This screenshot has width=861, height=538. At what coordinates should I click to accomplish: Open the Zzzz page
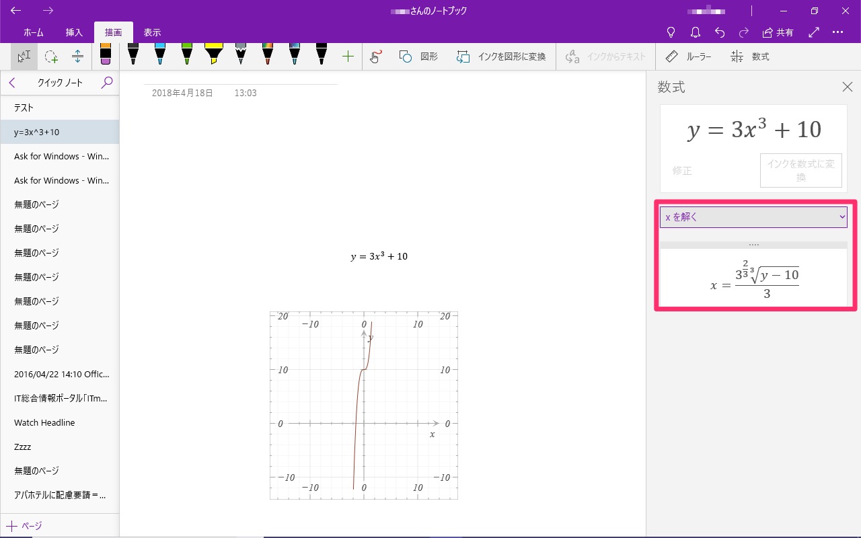(60, 447)
